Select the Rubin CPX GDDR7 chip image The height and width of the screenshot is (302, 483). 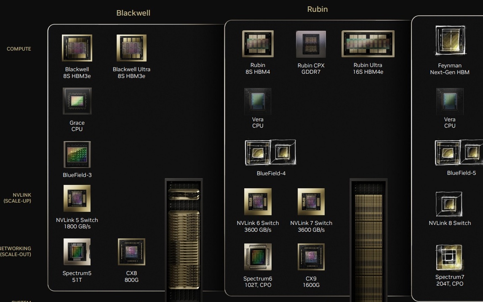click(x=311, y=44)
